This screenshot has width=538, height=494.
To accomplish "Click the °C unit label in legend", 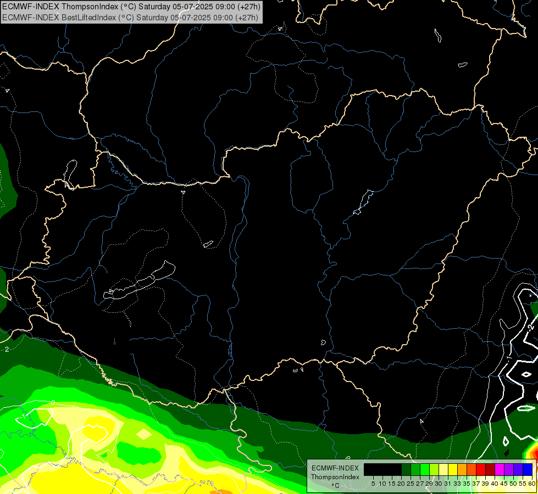I will pos(335,486).
